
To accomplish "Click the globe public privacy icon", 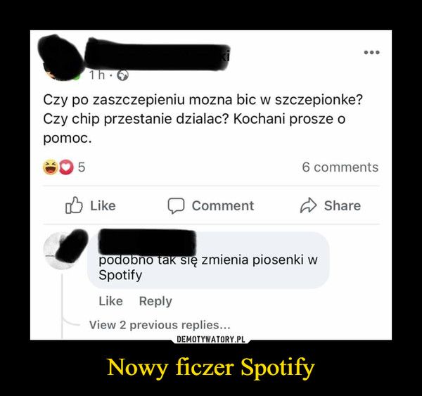I will (x=122, y=75).
